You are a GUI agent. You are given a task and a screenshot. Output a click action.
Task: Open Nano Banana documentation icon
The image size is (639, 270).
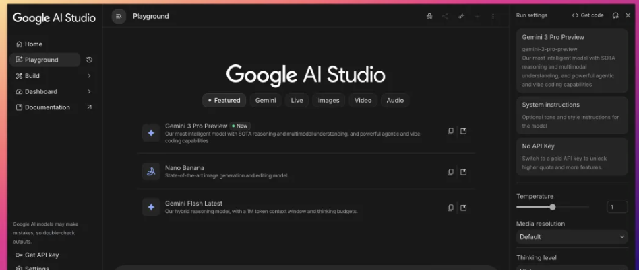[463, 172]
